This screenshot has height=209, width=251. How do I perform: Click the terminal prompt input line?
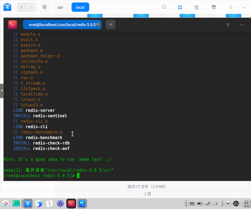[41, 176]
